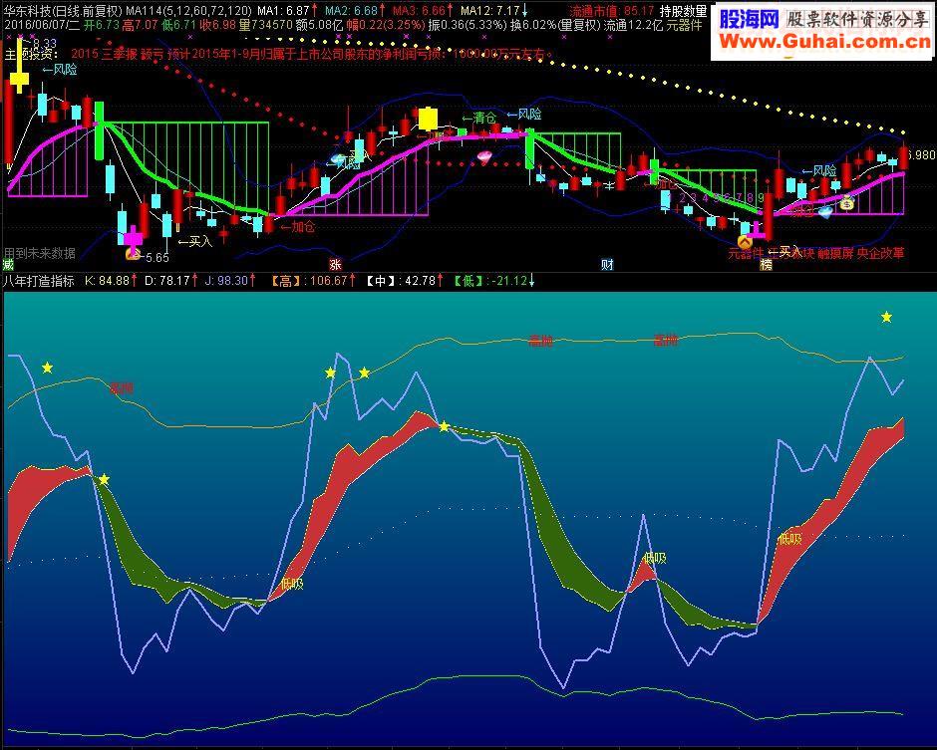
Task: Click the change 幅0.22(3.25%)
Action: click(386, 25)
